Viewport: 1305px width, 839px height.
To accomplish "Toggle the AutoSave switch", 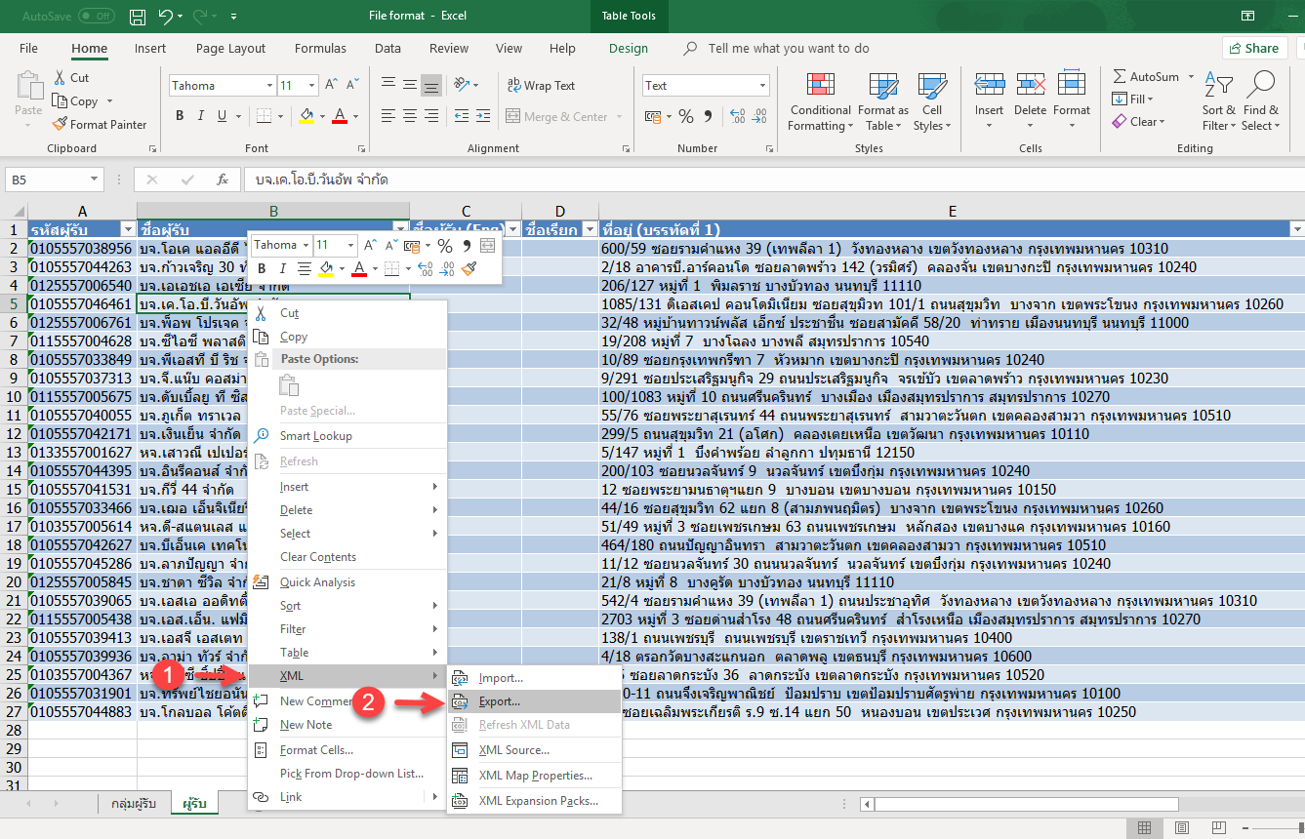I will coord(96,17).
